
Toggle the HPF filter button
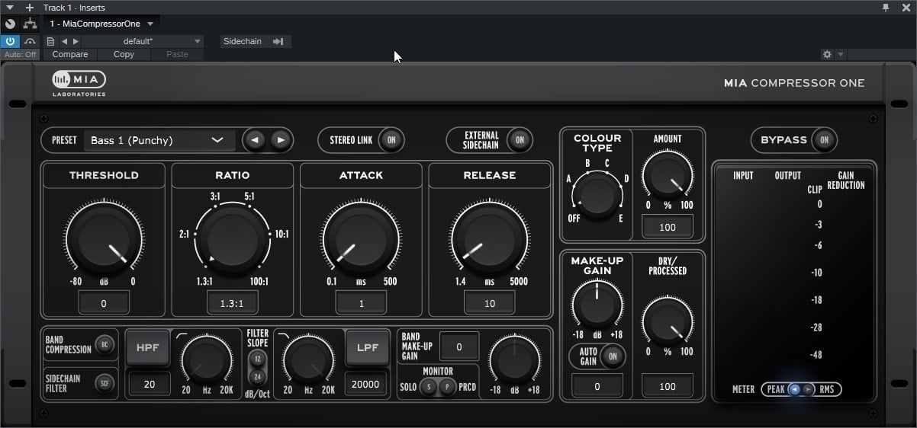[147, 347]
